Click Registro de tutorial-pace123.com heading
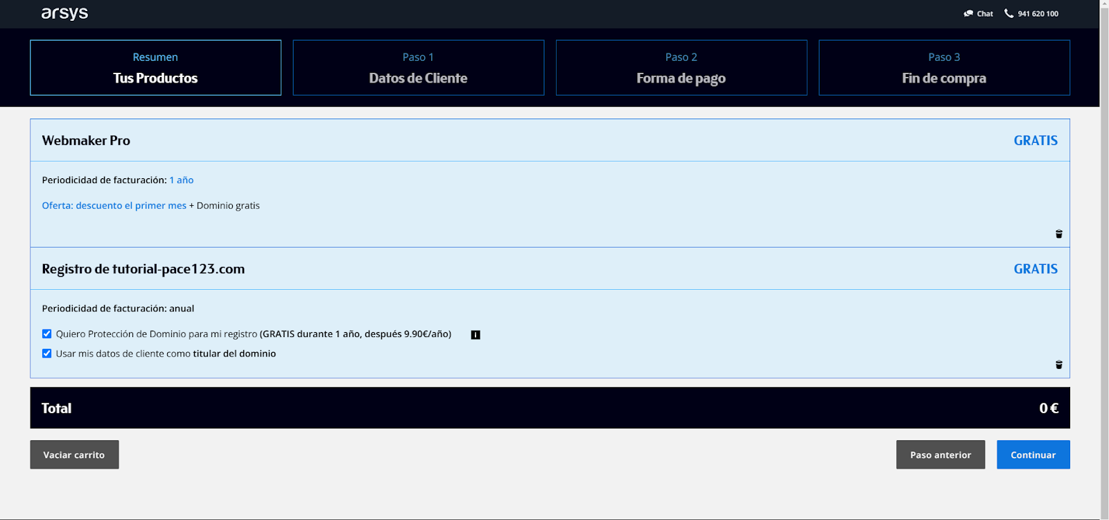Image resolution: width=1109 pixels, height=520 pixels. tap(143, 269)
